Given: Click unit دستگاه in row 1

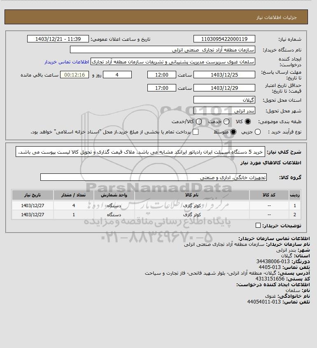Looking at the screenshot, I should click(x=114, y=206).
